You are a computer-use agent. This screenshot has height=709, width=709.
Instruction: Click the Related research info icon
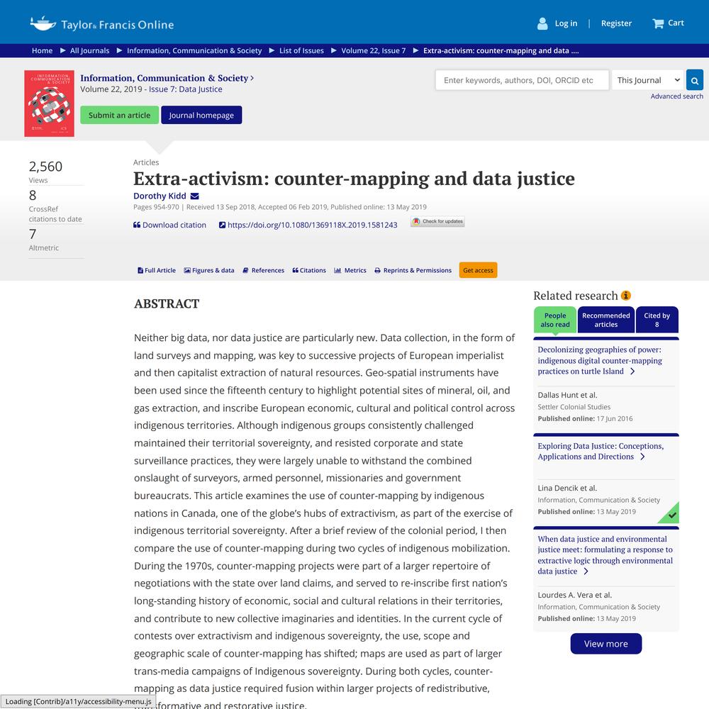click(x=626, y=296)
